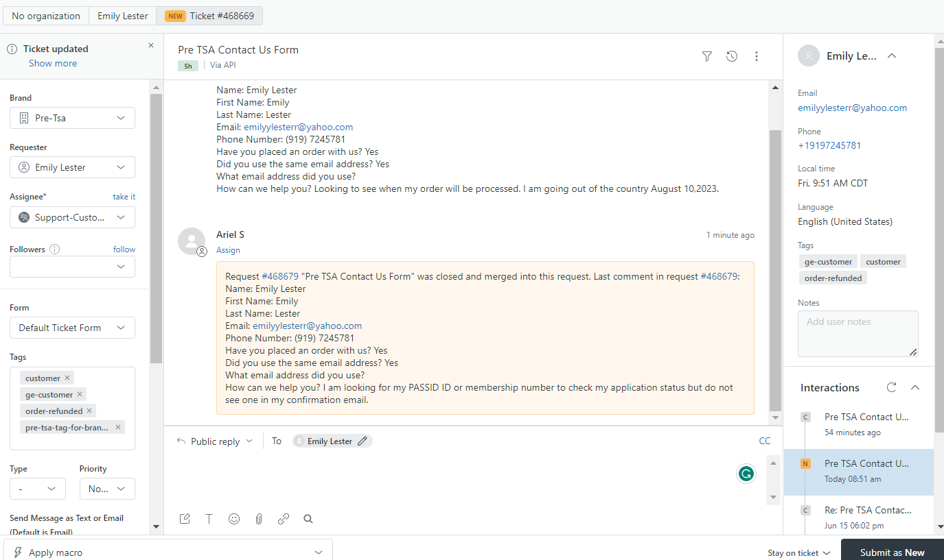Show ticket events history clock icon
Image resolution: width=944 pixels, height=560 pixels.
[732, 56]
